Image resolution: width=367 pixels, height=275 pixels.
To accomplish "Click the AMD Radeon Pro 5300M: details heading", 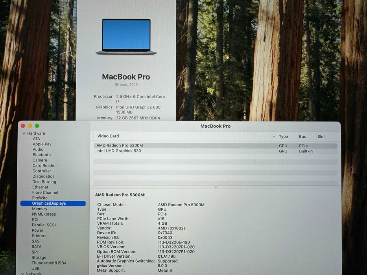I will tap(120, 195).
